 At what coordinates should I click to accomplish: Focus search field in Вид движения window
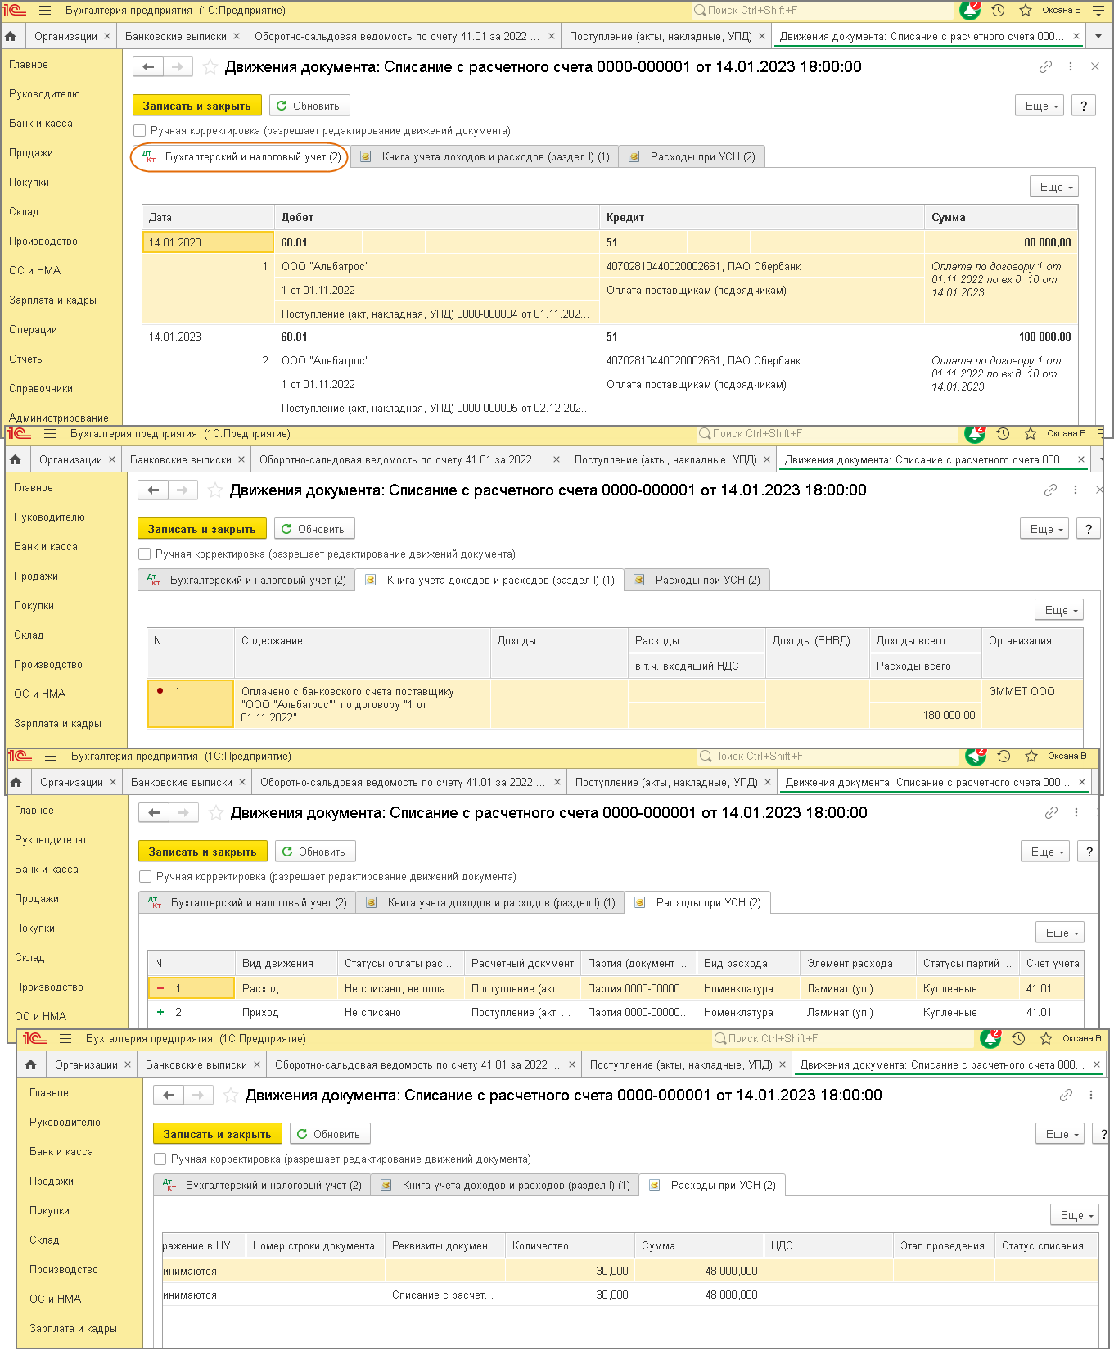click(827, 757)
